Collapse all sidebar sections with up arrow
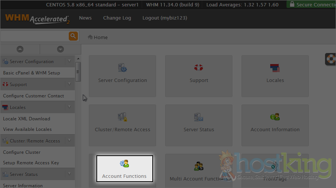 20,49
